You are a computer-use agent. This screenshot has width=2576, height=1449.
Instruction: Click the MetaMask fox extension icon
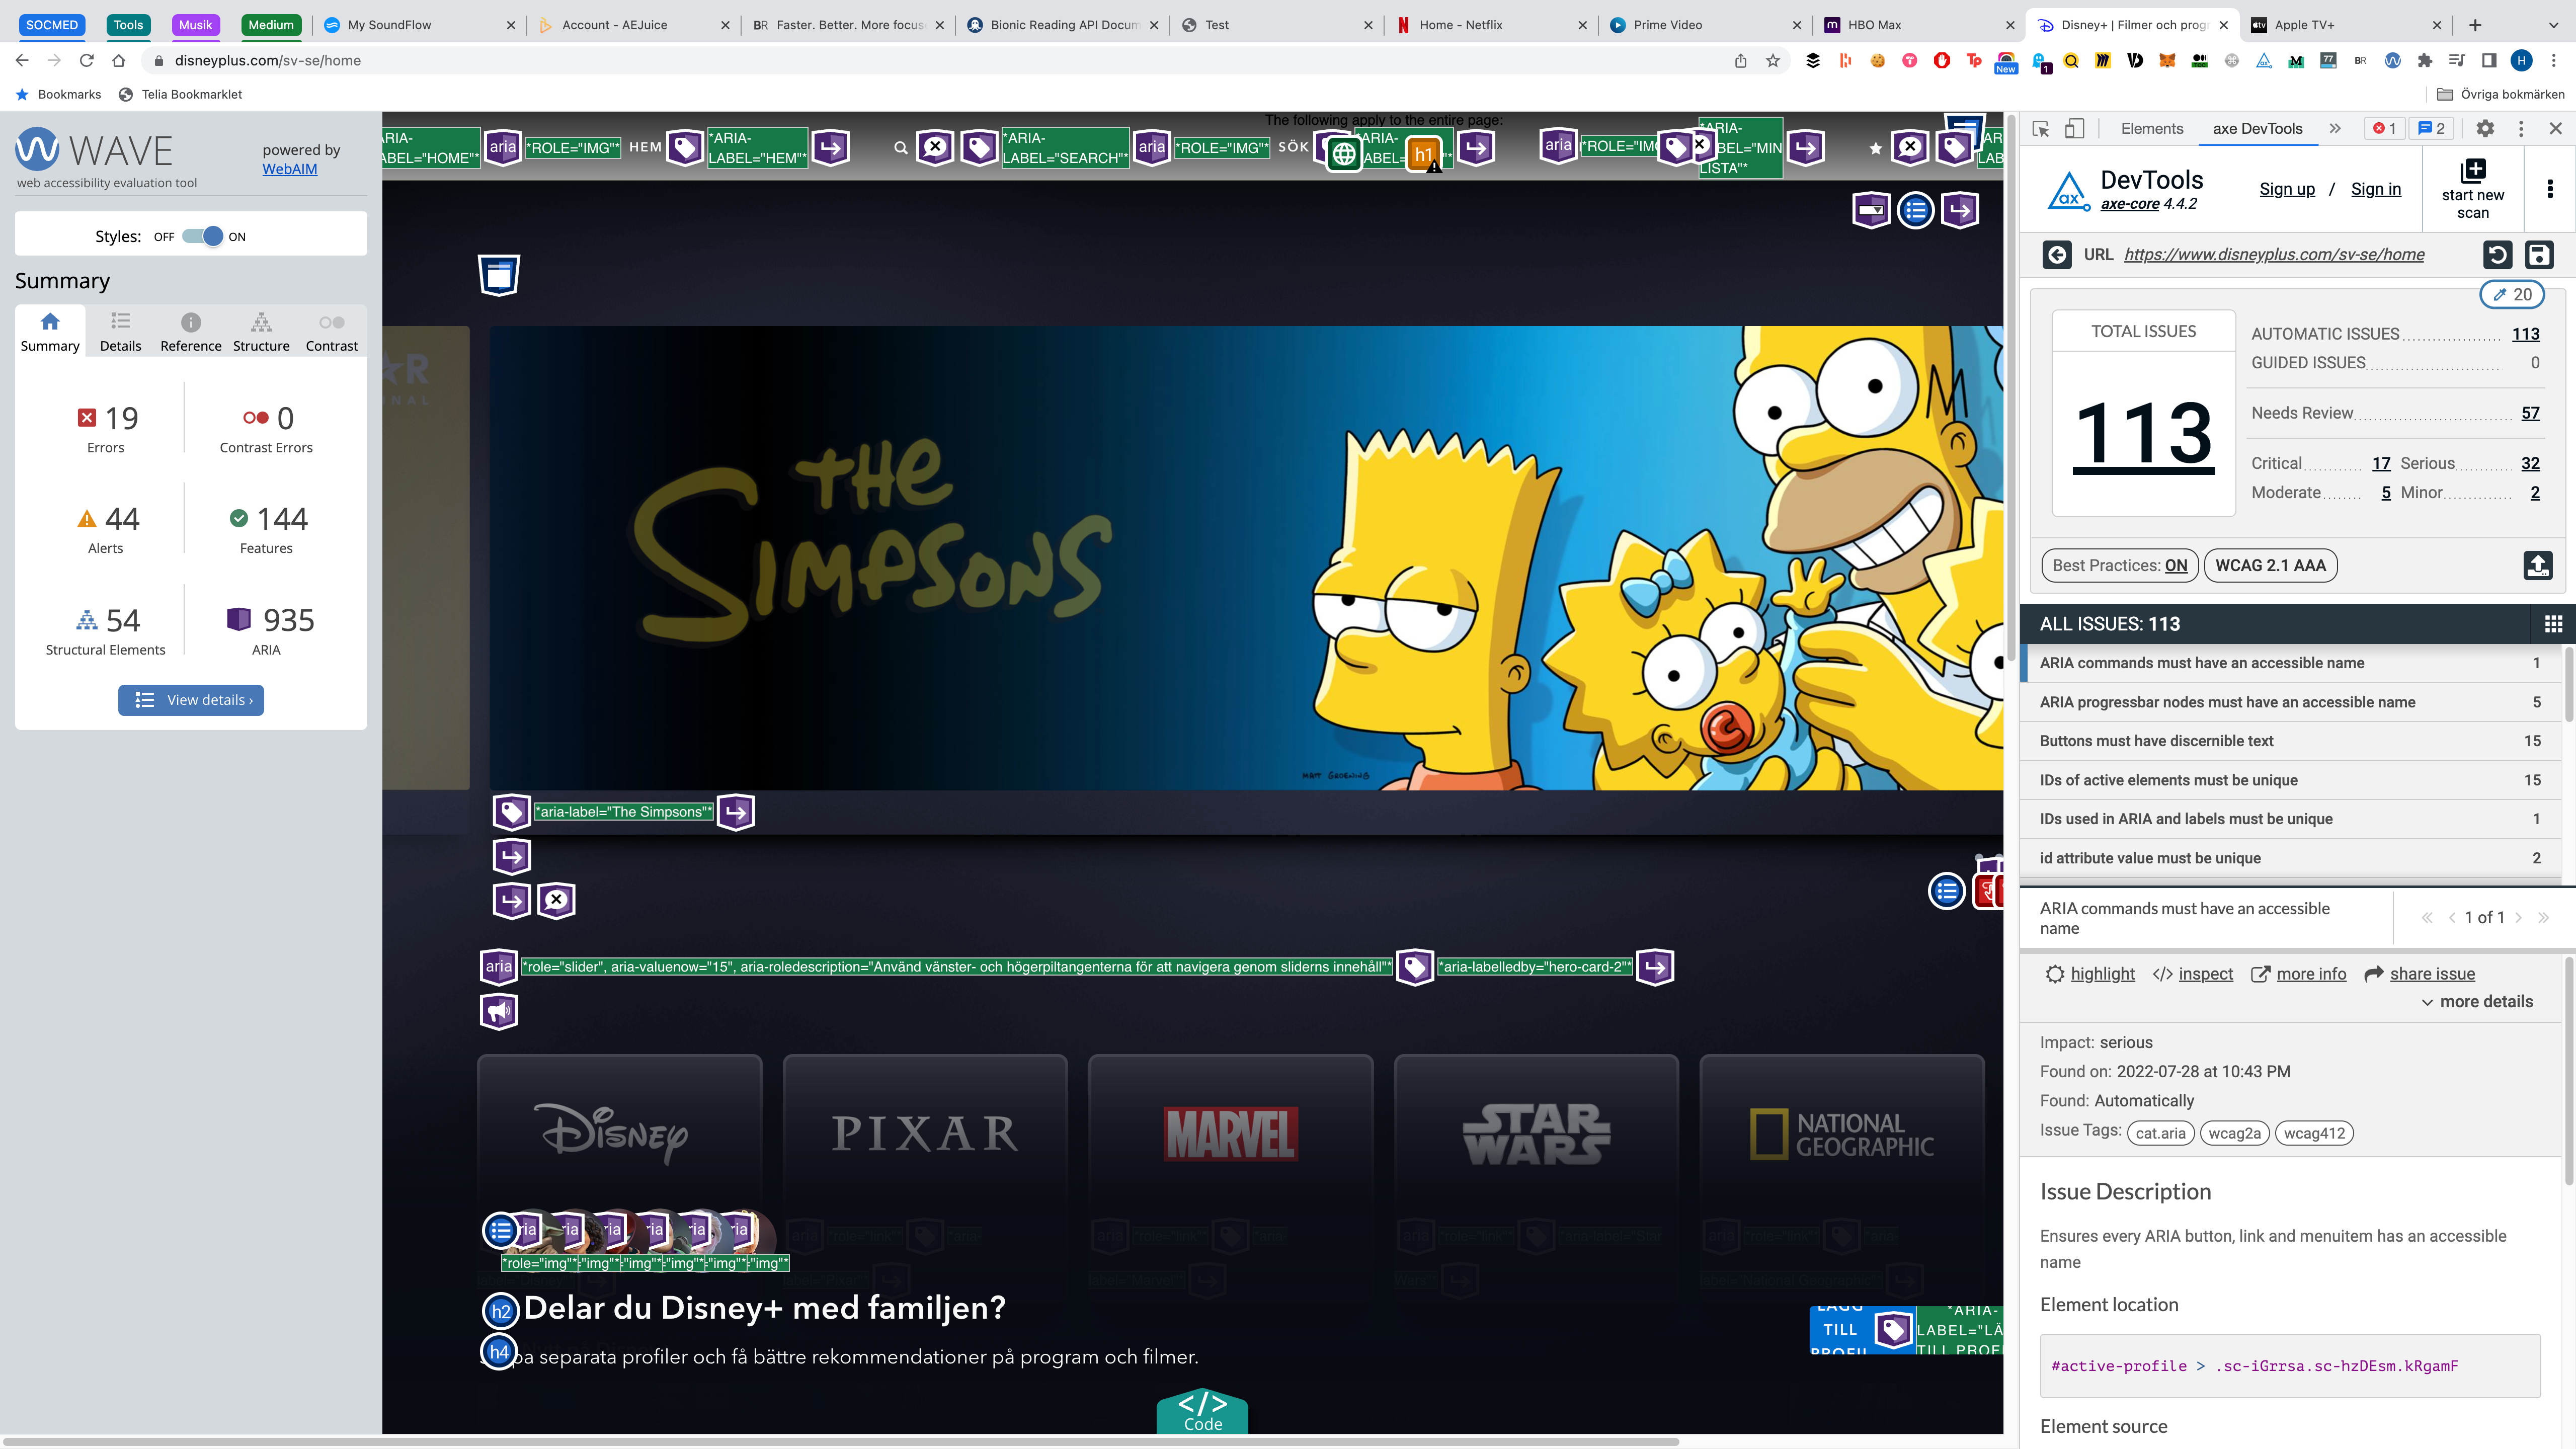pos(2167,61)
